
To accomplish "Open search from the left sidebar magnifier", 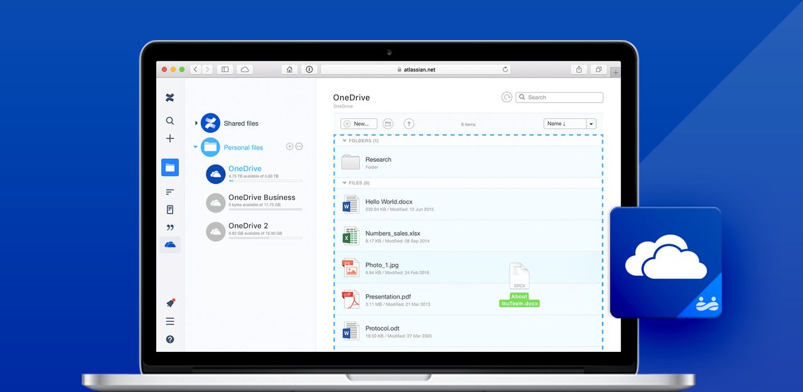I will (170, 121).
